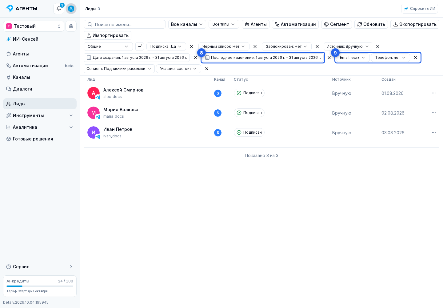Open the Все каналы dropdown
The image size is (443, 308).
point(187,24)
